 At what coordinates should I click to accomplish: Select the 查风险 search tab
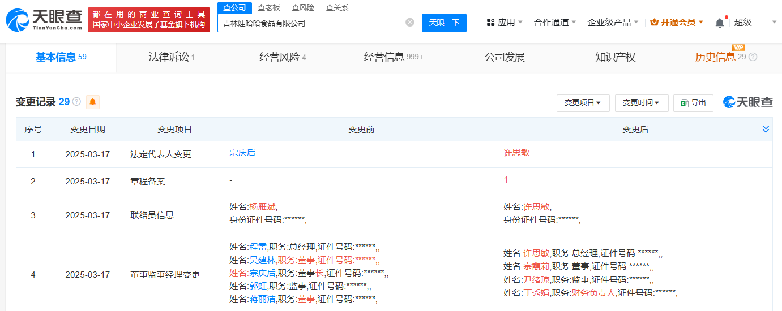(x=303, y=7)
